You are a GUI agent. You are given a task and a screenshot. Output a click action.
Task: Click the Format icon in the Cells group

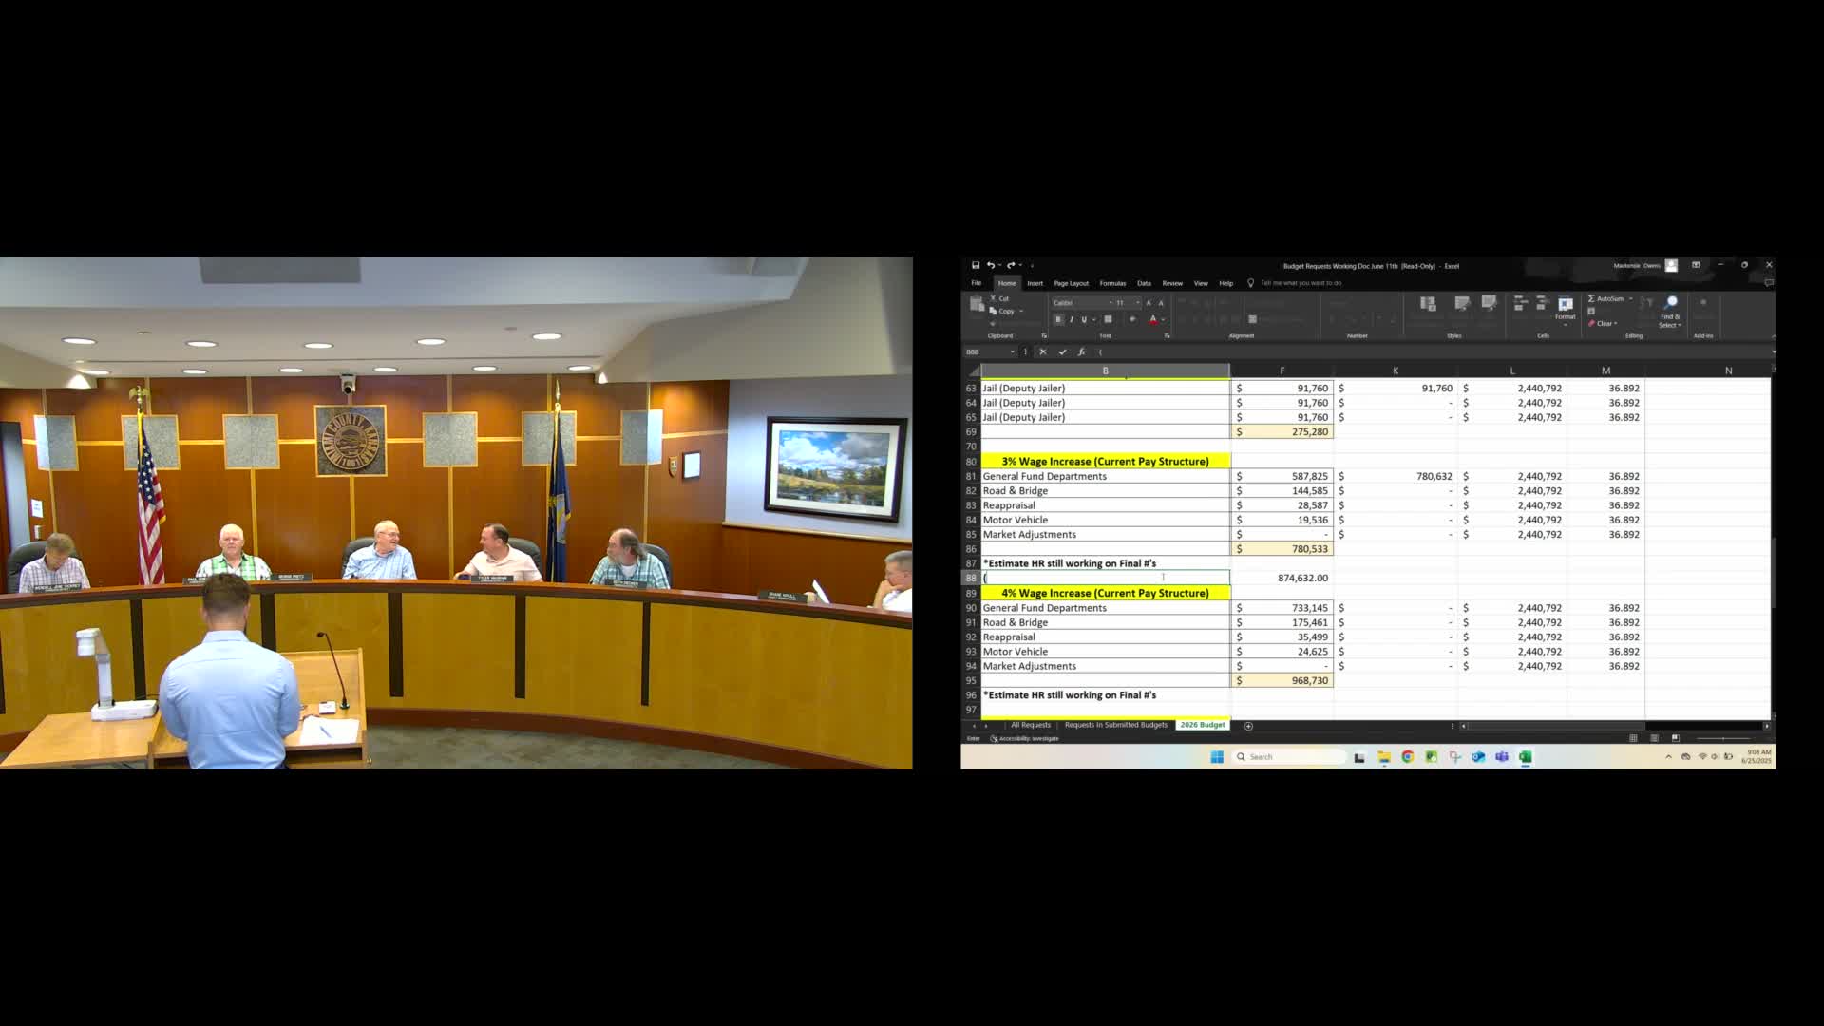(1566, 306)
